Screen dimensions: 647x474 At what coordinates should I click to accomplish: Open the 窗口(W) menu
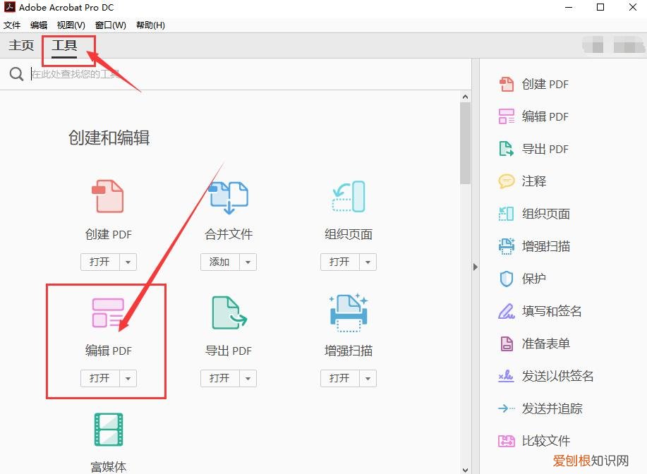111,25
